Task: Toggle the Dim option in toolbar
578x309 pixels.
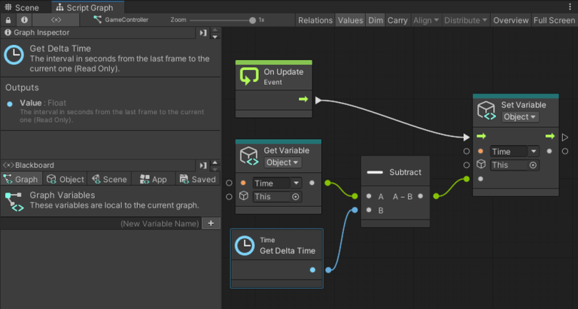Action: [375, 20]
